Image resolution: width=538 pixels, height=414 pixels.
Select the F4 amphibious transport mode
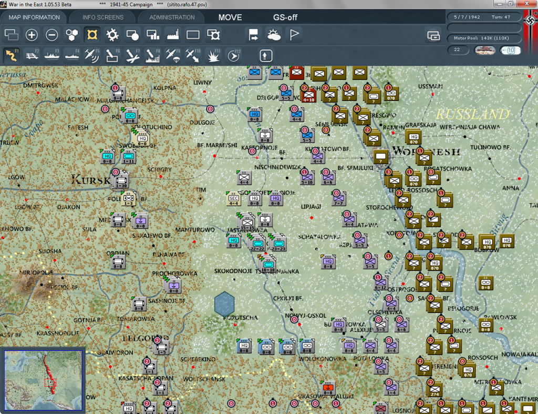(x=72, y=56)
